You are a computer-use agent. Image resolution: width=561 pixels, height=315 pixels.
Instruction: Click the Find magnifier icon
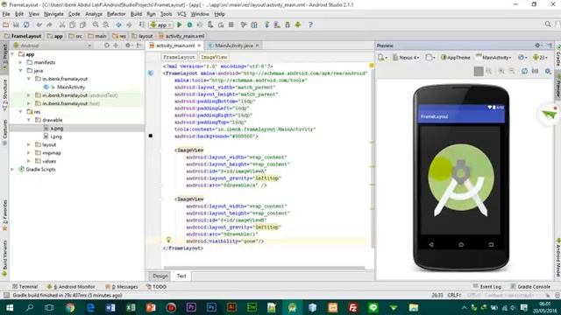(96, 24)
